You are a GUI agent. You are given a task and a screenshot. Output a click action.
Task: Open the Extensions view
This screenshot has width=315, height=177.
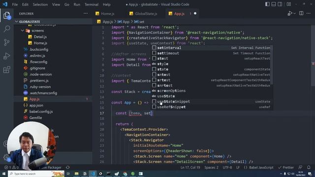(x=6, y=70)
